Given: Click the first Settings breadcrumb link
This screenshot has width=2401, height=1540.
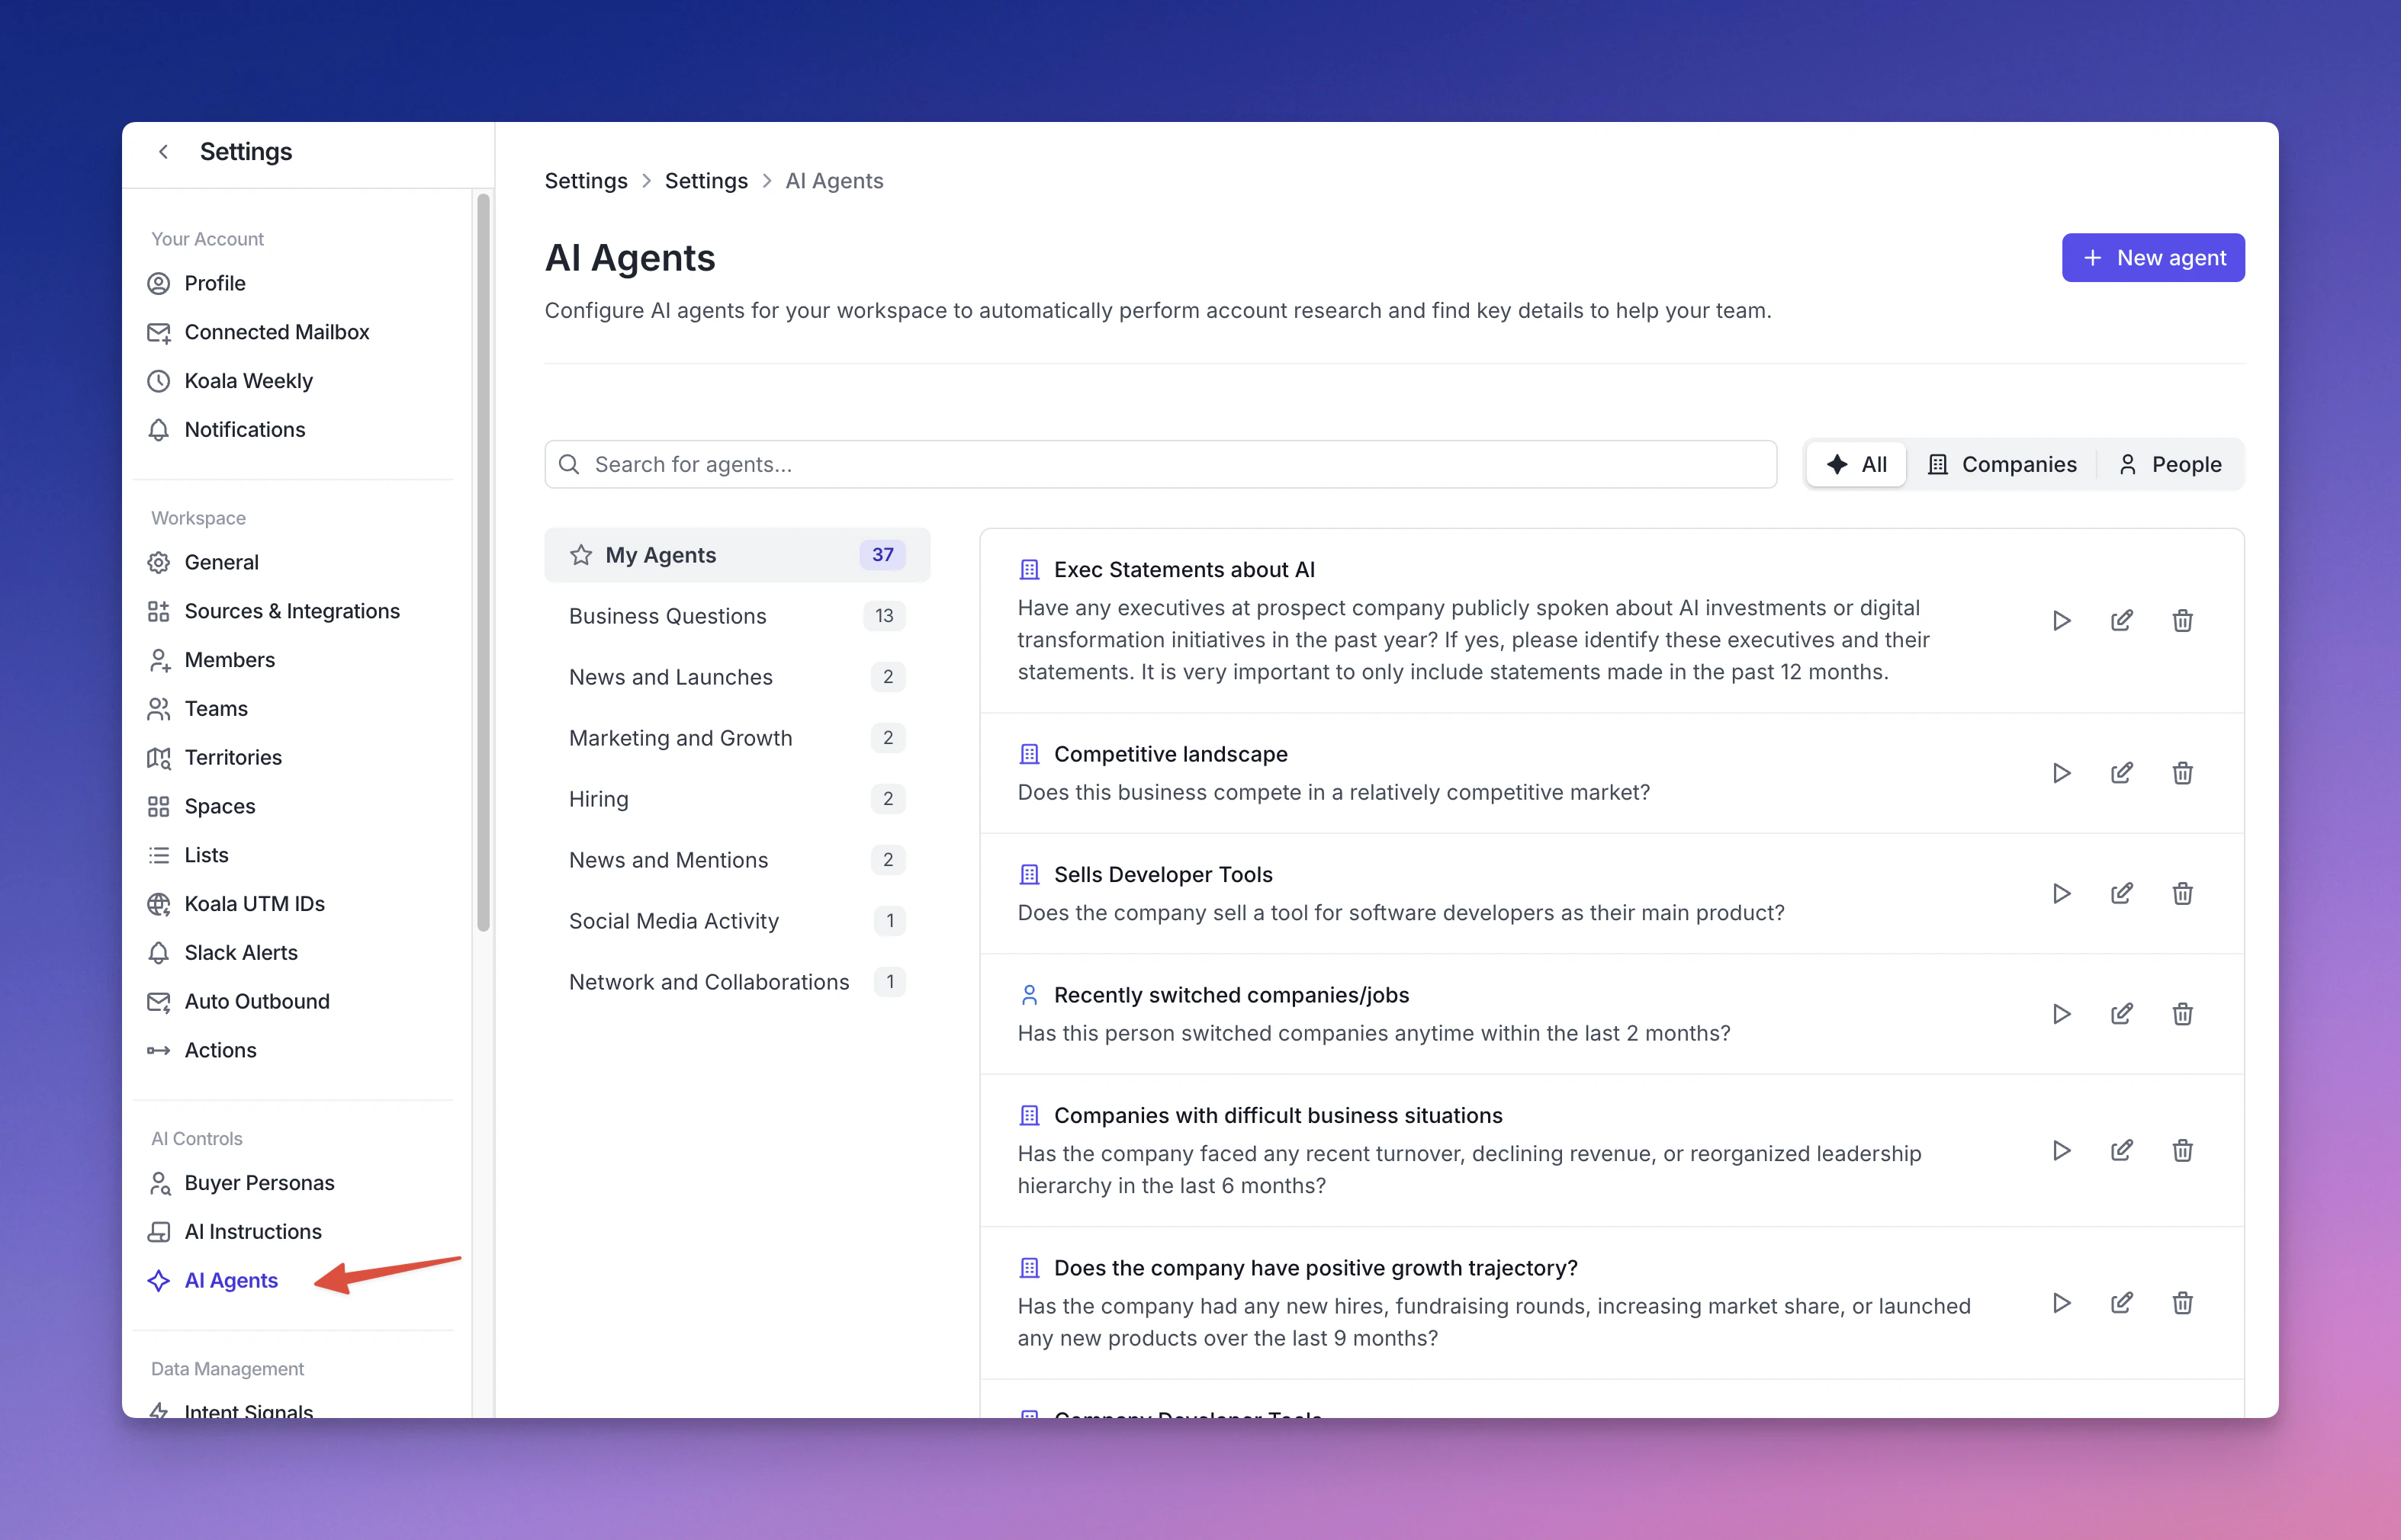Looking at the screenshot, I should pos(585,181).
